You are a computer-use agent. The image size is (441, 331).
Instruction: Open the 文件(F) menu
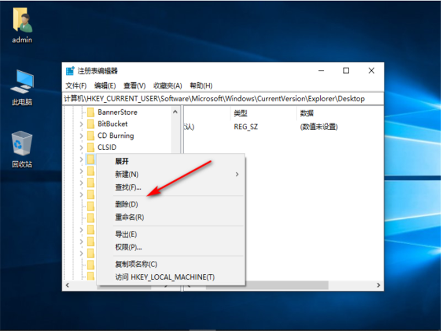[x=76, y=85]
